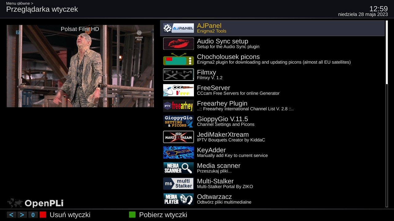Image resolution: width=394 pixels, height=221 pixels.
Task: Click the Polsat Film HD video preview
Action: [x=80, y=66]
